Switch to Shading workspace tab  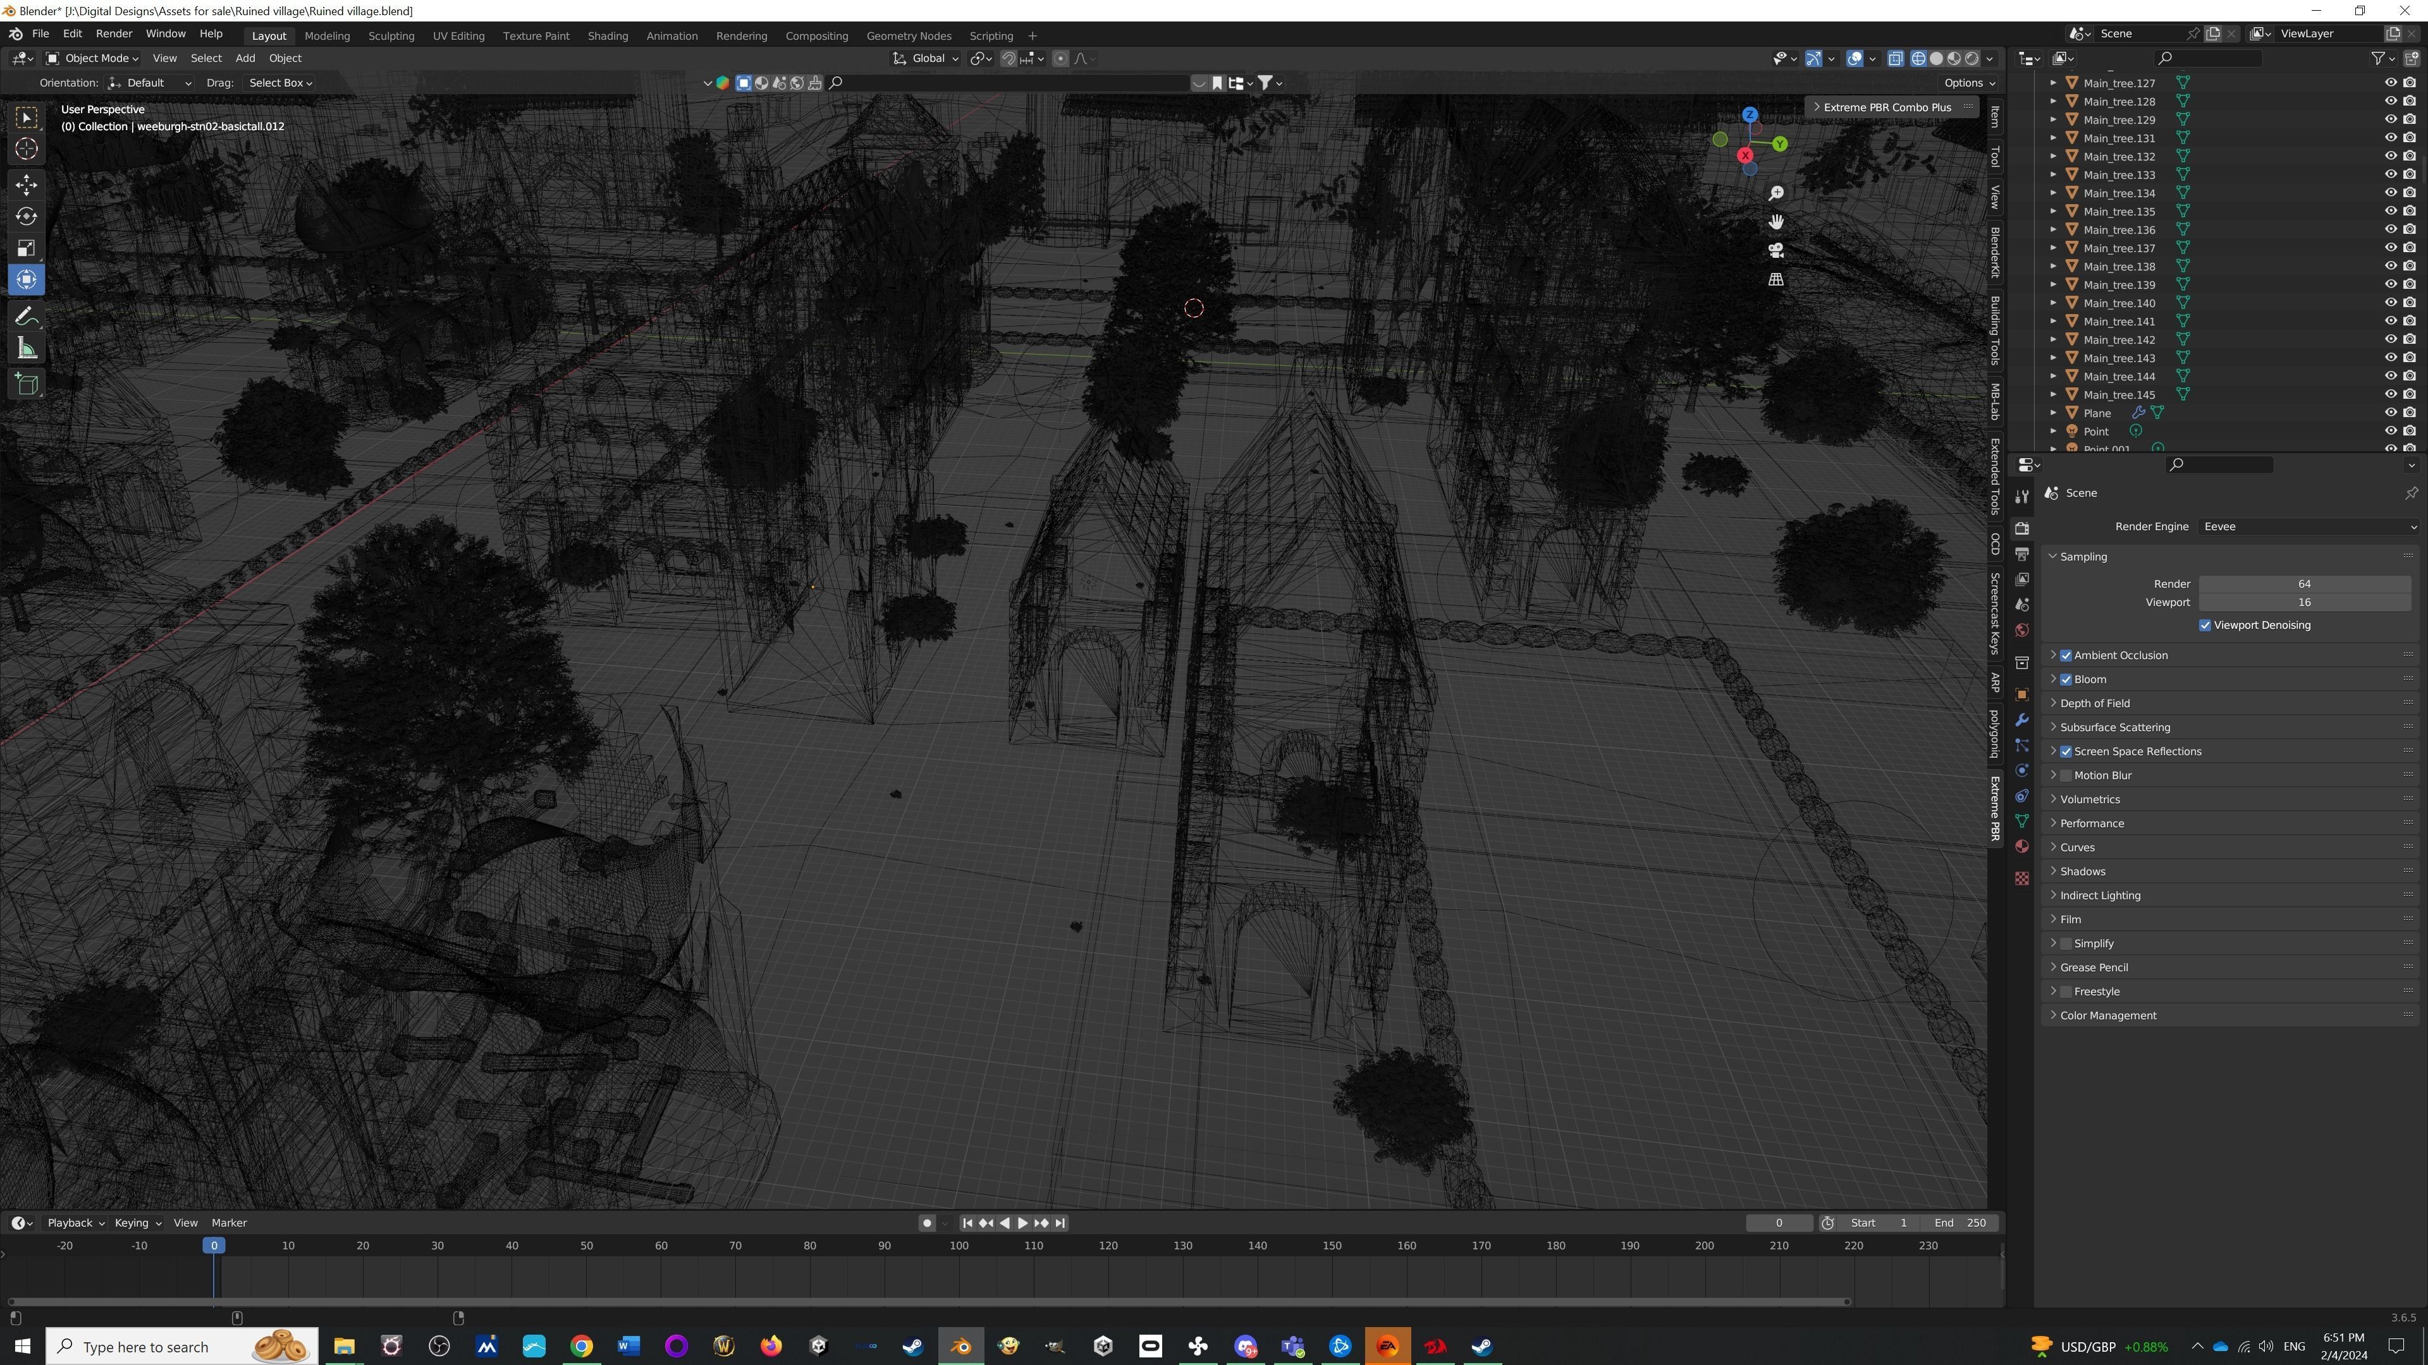point(607,36)
